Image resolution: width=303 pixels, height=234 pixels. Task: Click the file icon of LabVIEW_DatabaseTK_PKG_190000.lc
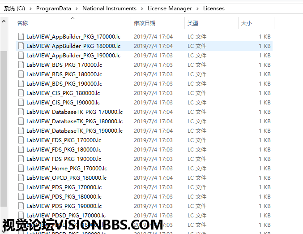pos(21,130)
